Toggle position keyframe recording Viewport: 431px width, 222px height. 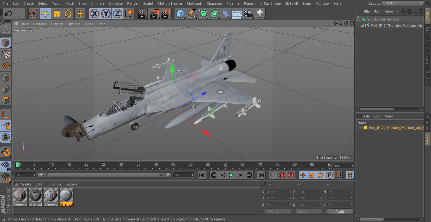tap(303, 175)
